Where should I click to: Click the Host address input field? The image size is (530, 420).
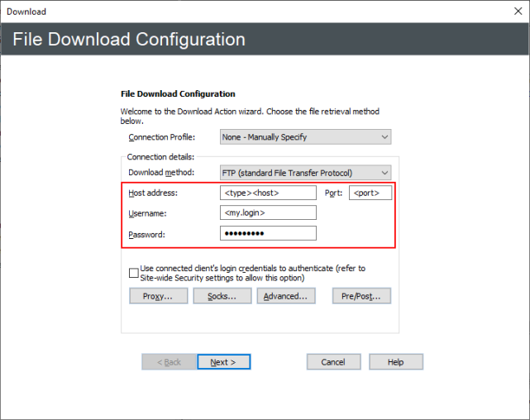pos(268,193)
